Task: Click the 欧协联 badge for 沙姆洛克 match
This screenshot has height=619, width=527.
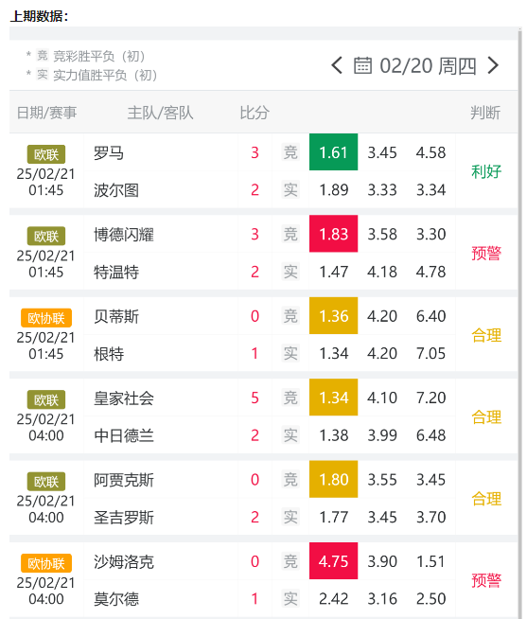Action: point(46,563)
